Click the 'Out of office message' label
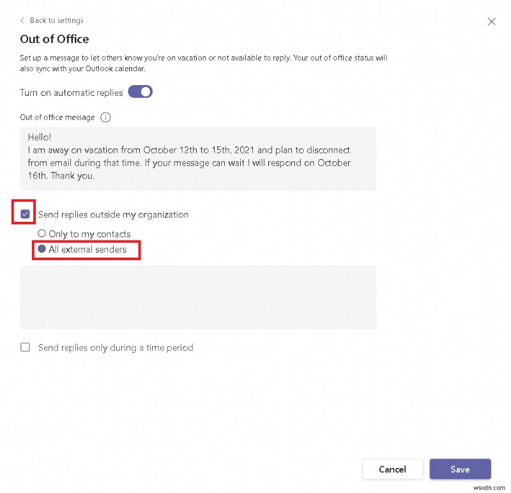 (57, 118)
